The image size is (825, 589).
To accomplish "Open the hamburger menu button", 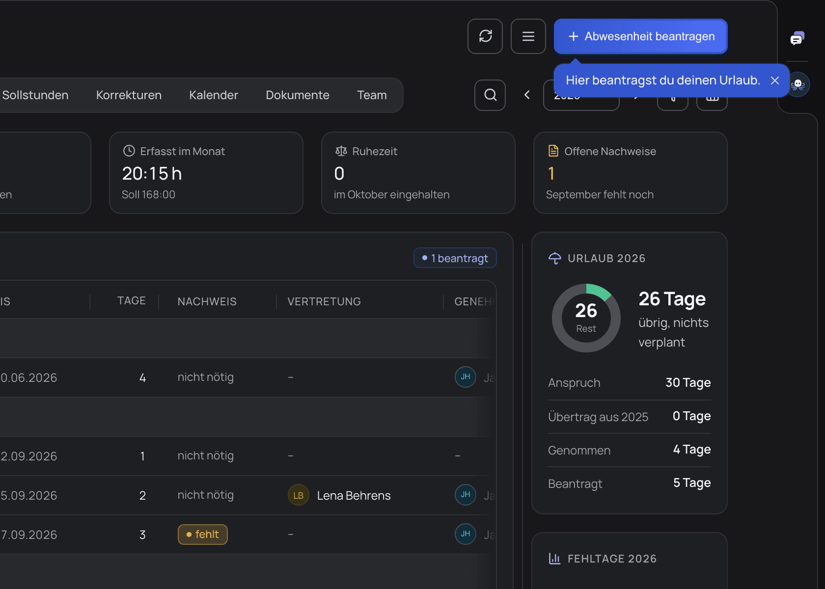I will click(x=528, y=36).
